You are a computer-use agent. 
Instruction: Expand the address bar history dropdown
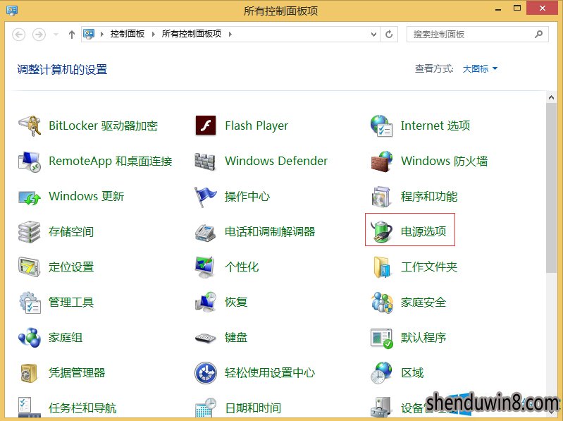[373, 35]
